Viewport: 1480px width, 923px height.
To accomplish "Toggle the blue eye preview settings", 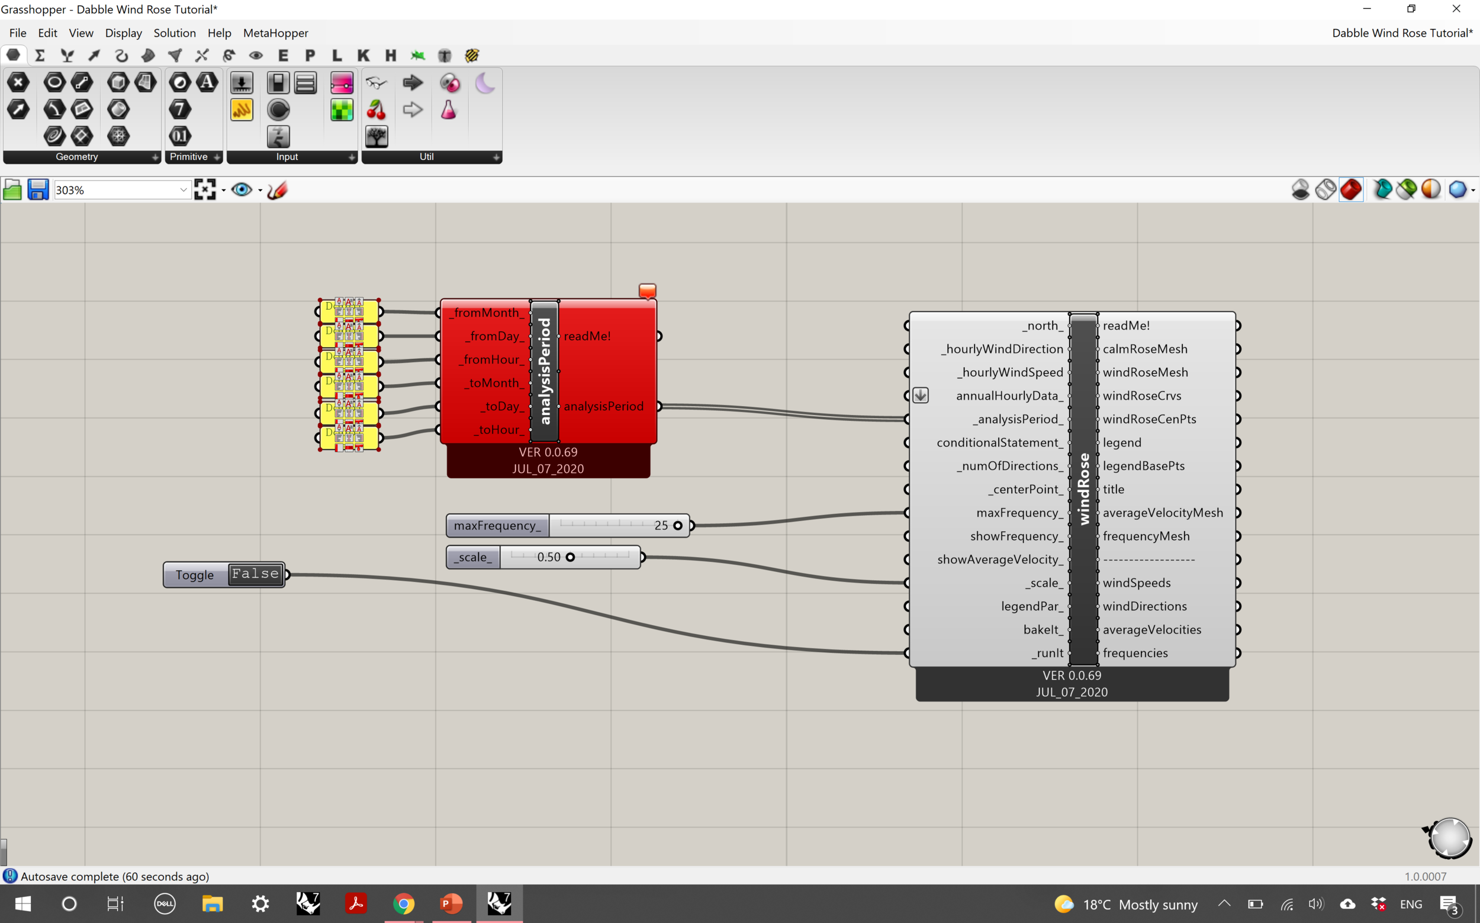I will pos(242,190).
